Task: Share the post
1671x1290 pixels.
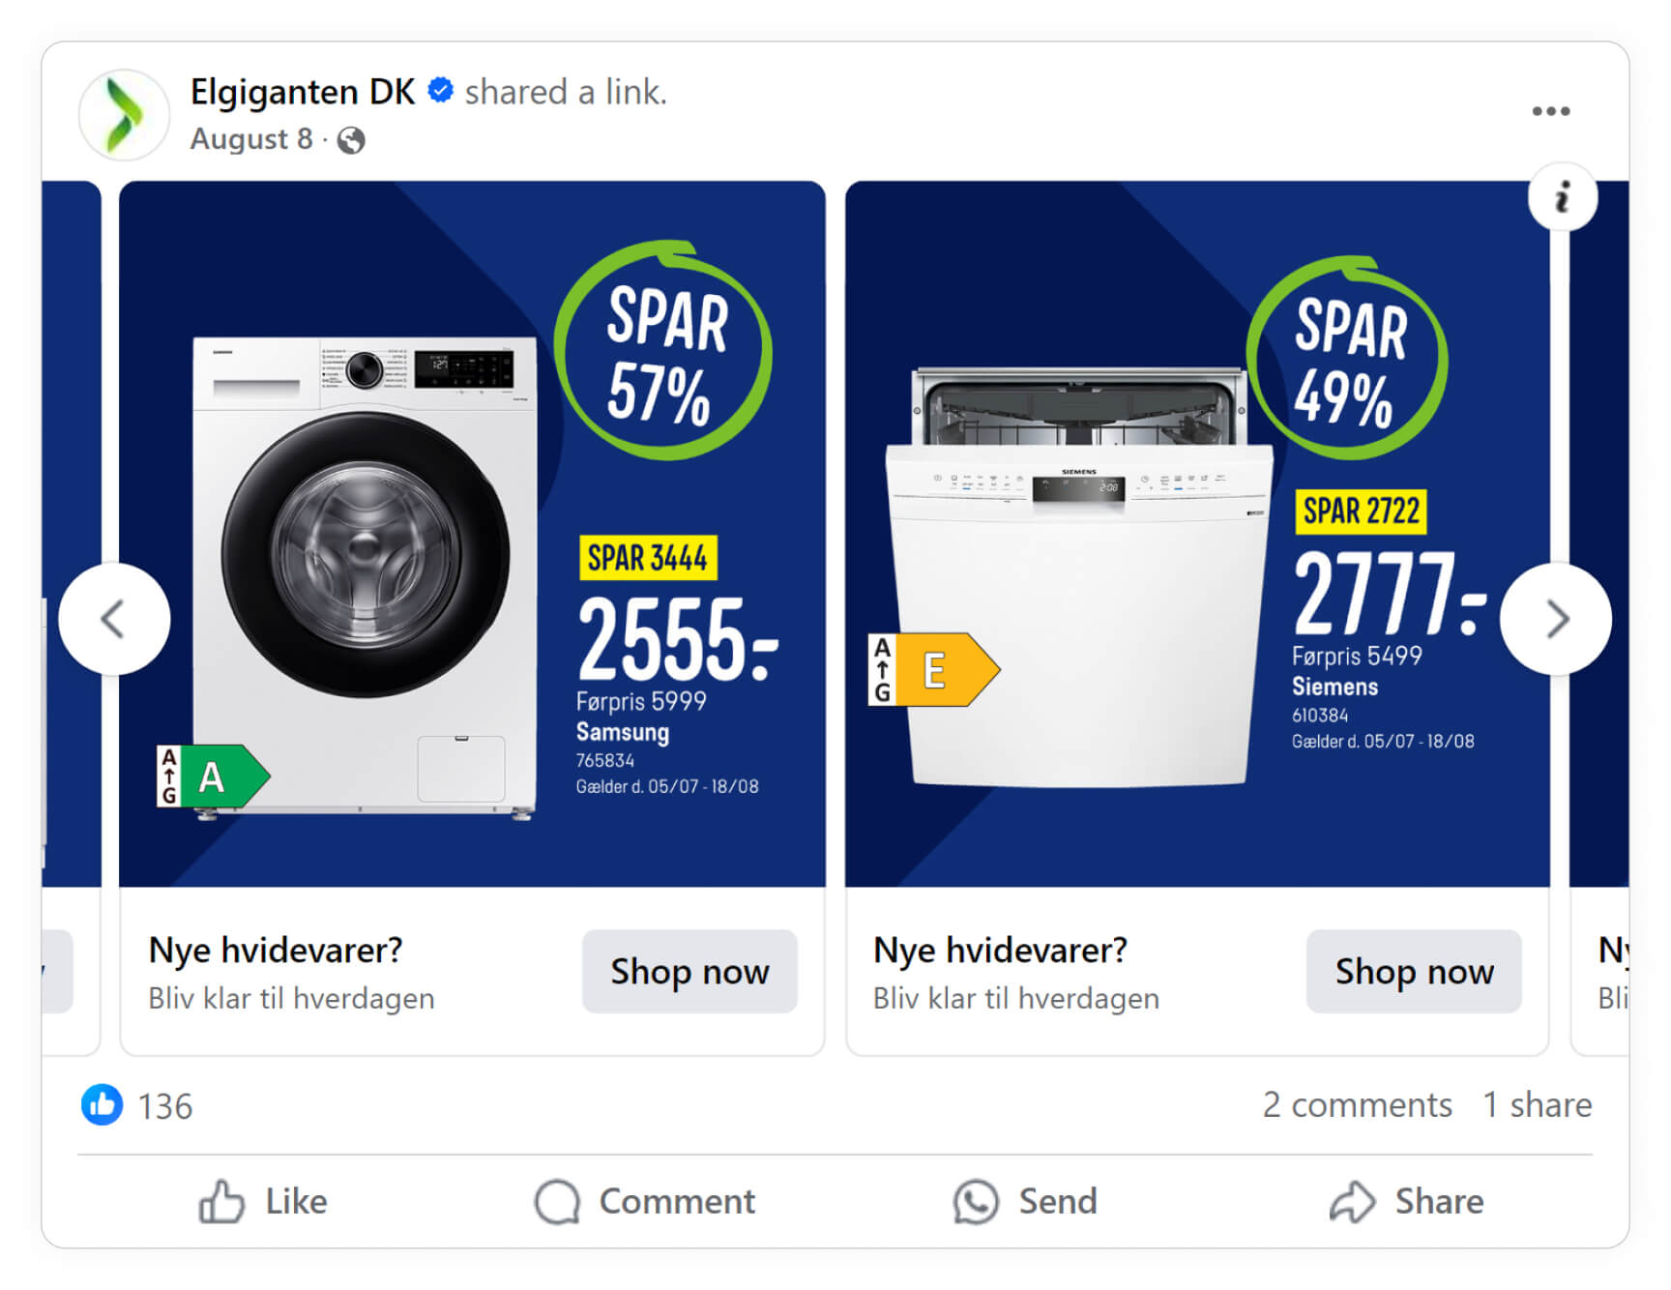Action: (1406, 1201)
